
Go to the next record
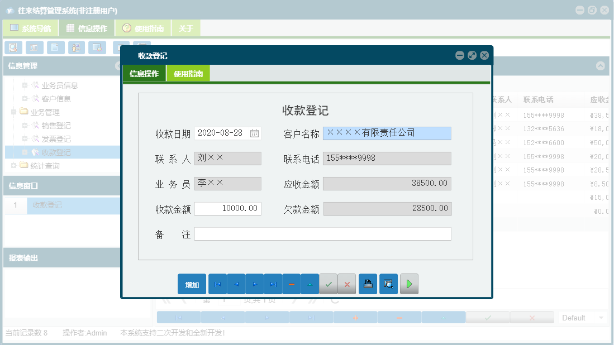pos(254,284)
